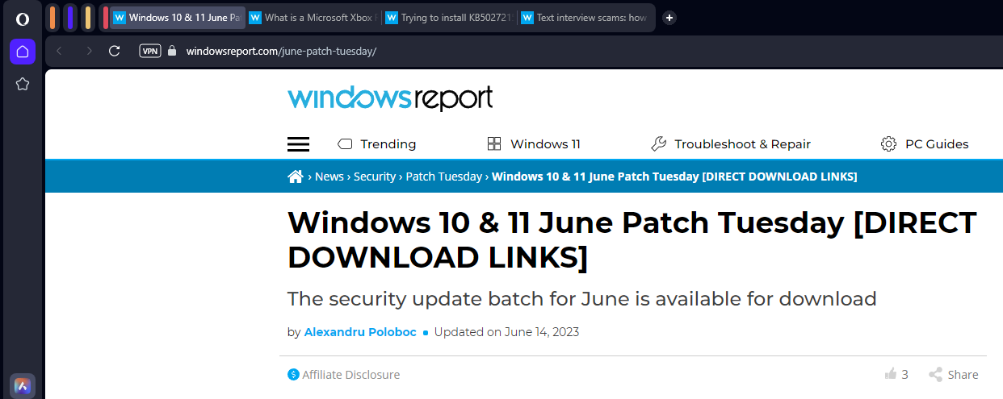1003x399 pixels.
Task: Click the article headline text
Action: pos(632,240)
